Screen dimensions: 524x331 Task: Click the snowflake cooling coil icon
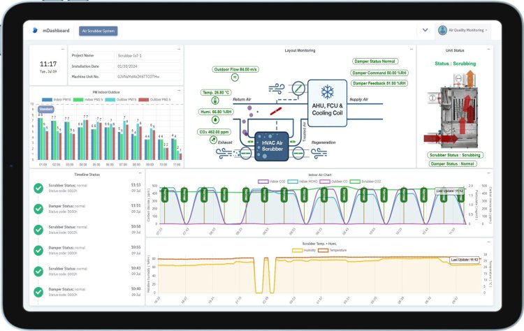[x=326, y=91]
